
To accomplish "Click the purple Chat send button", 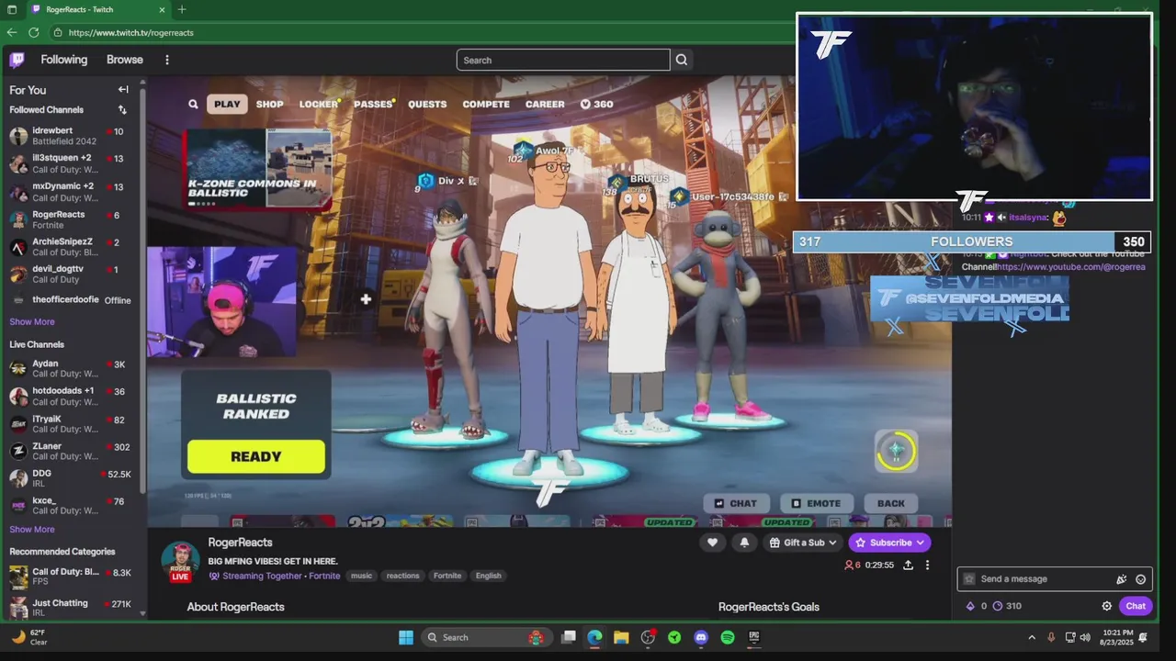I will tap(1136, 606).
